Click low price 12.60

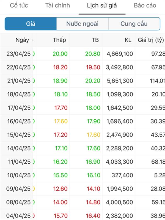(x=60, y=189)
